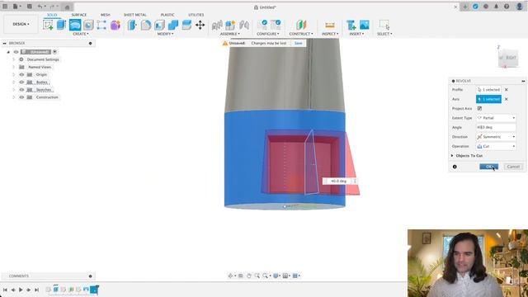Screen dimensions: 528x297
Task: Switch to the Surface tab
Action: (79, 15)
